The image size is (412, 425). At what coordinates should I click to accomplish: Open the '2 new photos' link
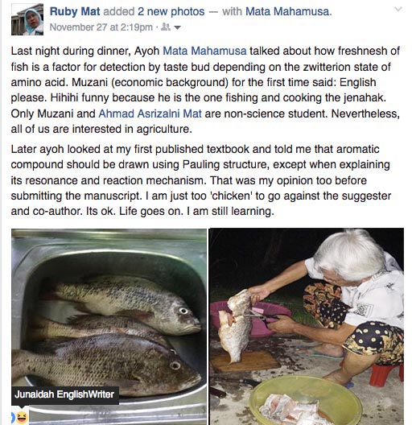[171, 11]
